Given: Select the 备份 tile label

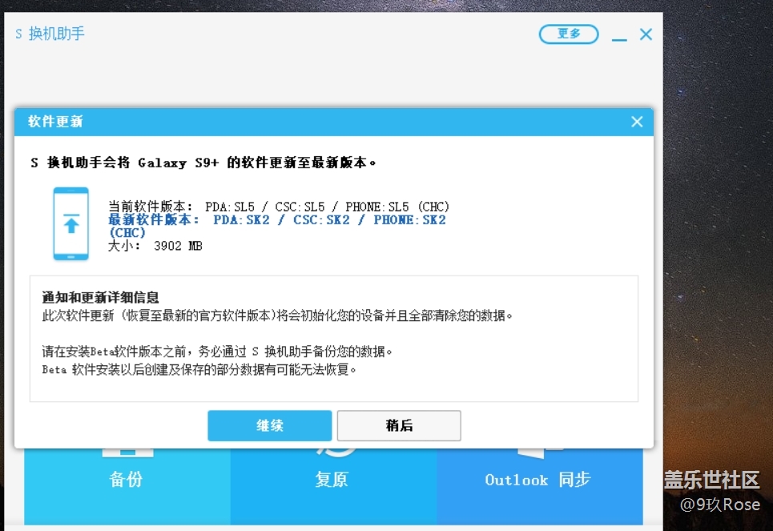Looking at the screenshot, I should click(126, 479).
